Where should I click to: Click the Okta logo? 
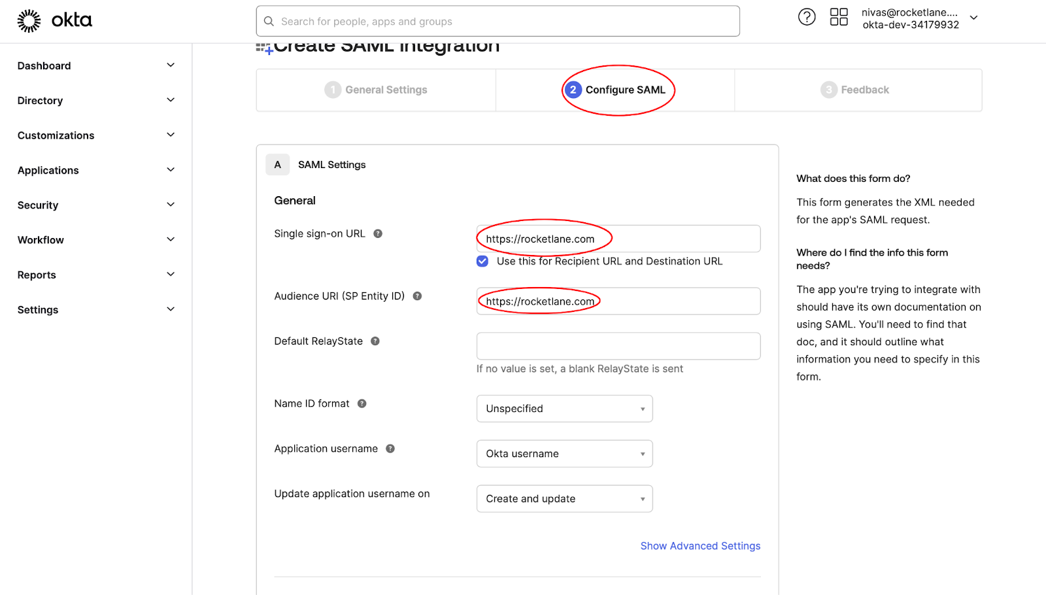[55, 21]
